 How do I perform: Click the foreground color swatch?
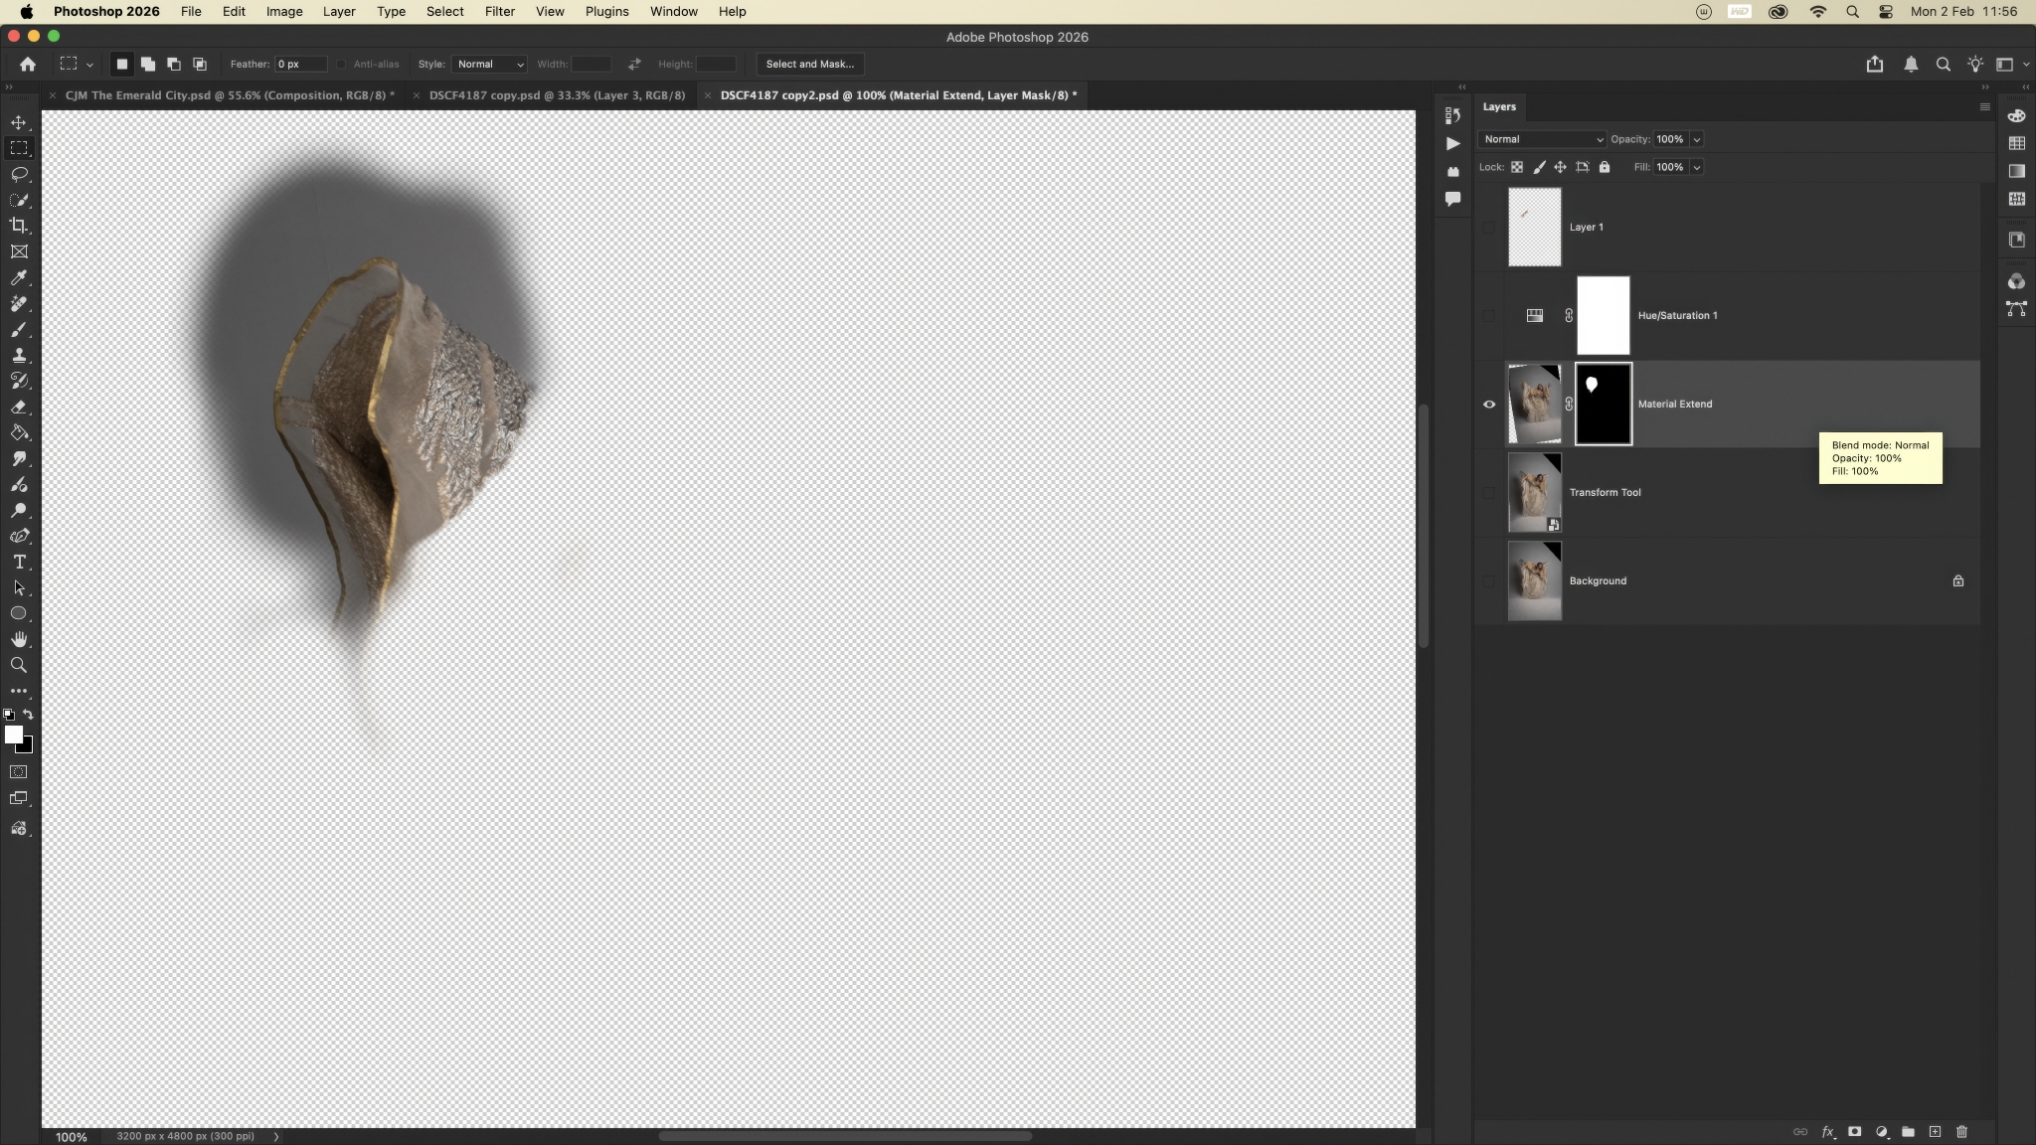tap(13, 734)
